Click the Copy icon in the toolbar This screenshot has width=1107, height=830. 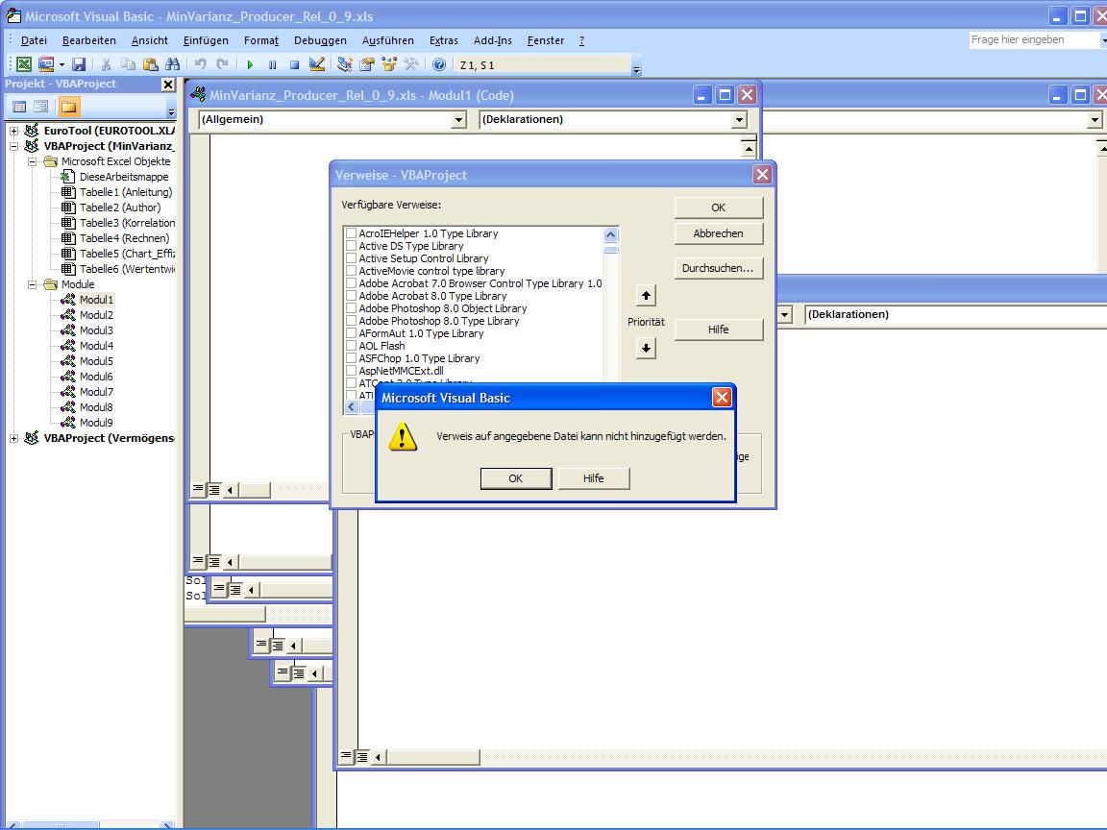[128, 65]
